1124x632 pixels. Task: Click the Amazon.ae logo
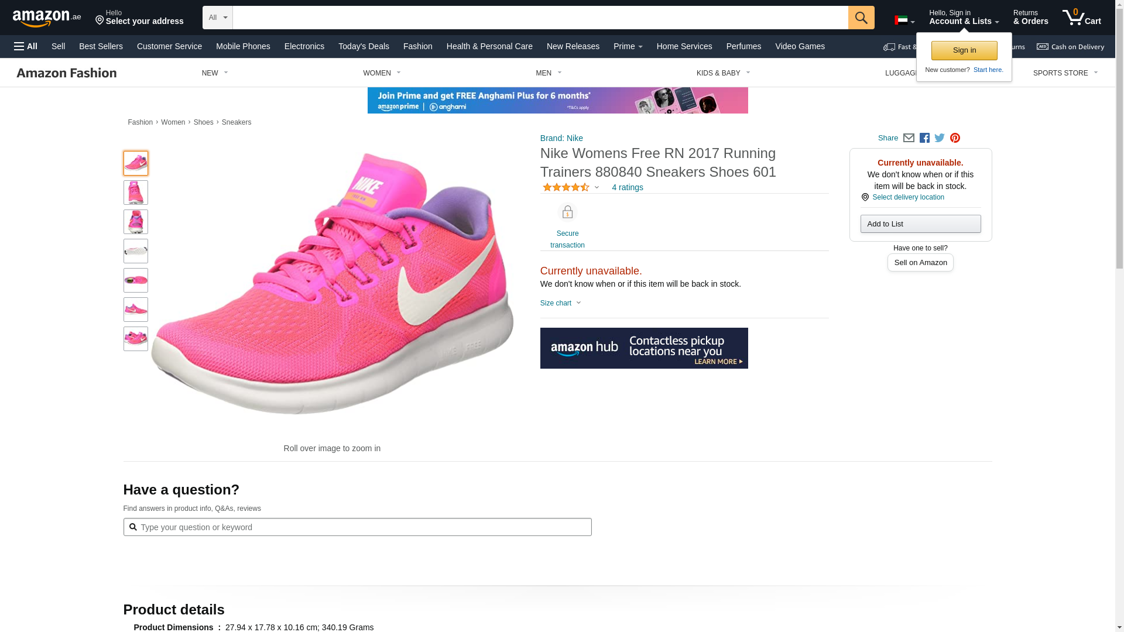[47, 18]
